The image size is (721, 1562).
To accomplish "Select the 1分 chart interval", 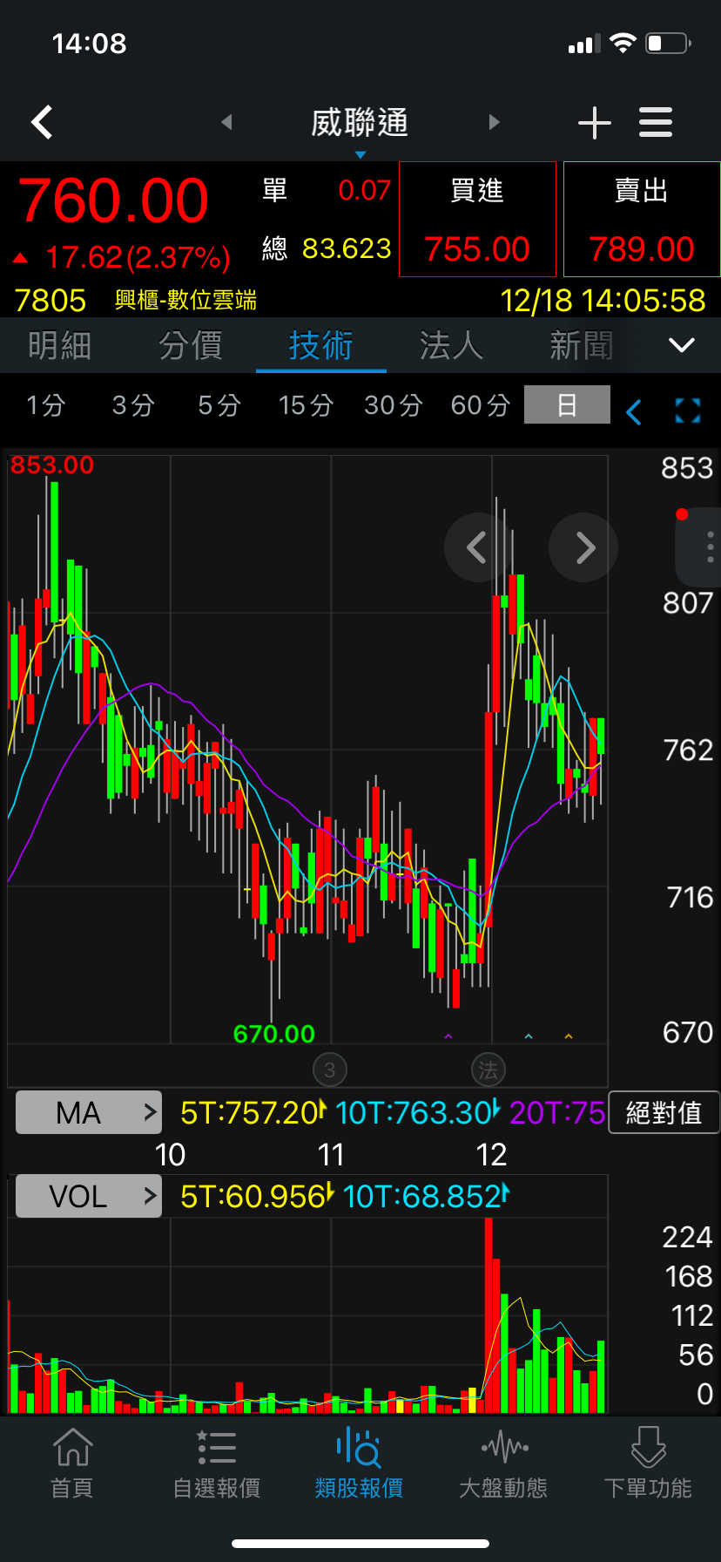I will click(x=45, y=405).
